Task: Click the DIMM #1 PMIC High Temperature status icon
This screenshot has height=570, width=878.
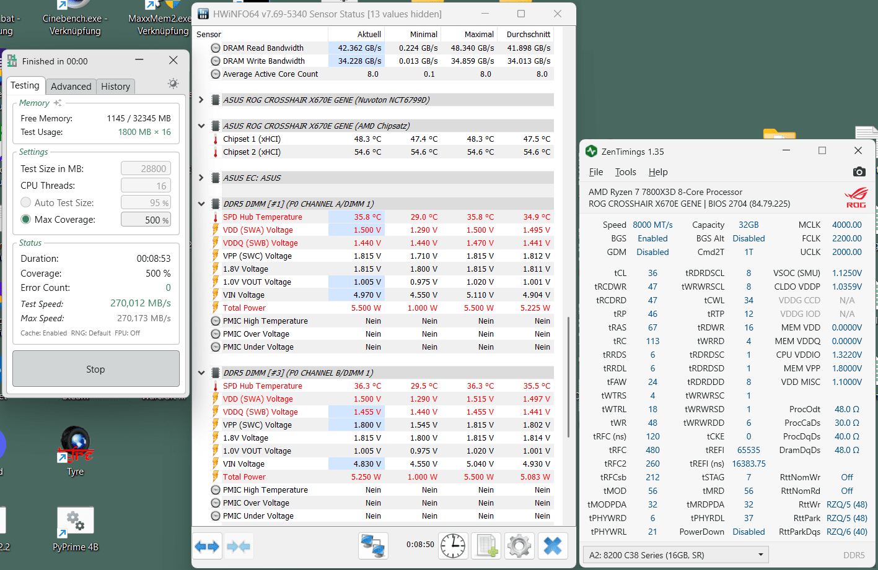Action: [x=216, y=321]
